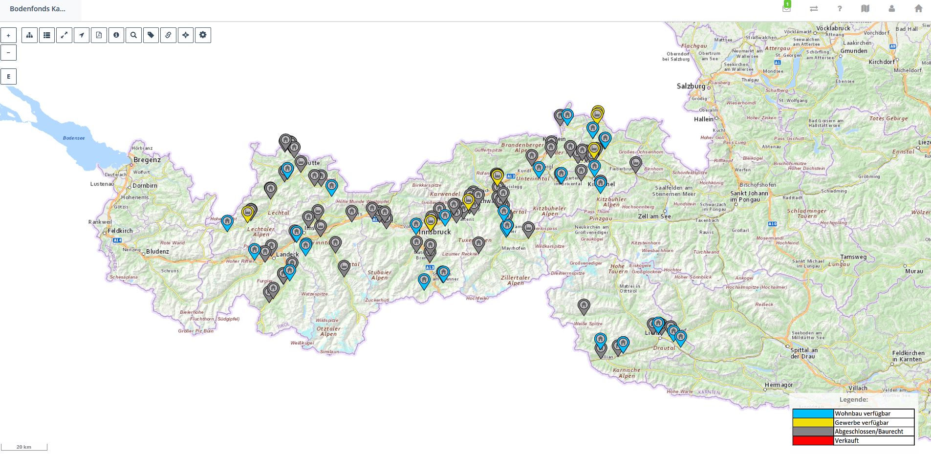Click the blue Wohnbau verfügbar legend swatch

[x=813, y=413]
